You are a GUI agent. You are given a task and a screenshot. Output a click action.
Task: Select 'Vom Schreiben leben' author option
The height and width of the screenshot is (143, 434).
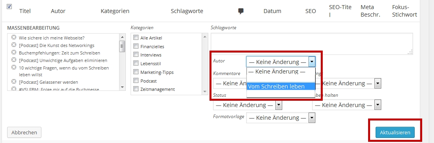[x=281, y=87]
